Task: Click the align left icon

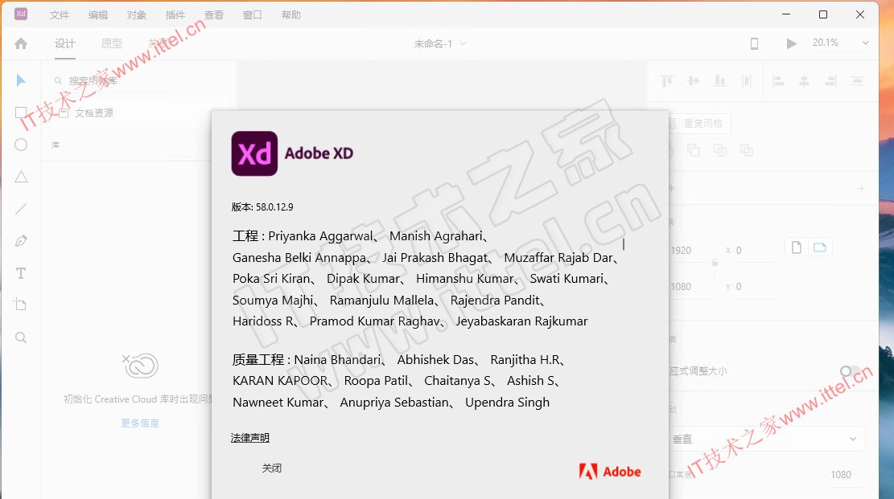Action: (777, 81)
